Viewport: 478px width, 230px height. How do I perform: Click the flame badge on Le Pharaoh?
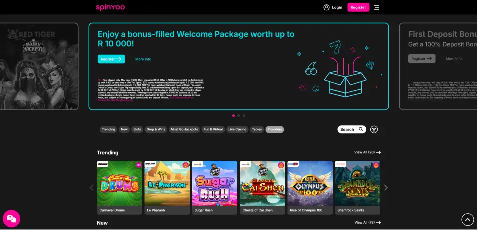pyautogui.click(x=186, y=165)
